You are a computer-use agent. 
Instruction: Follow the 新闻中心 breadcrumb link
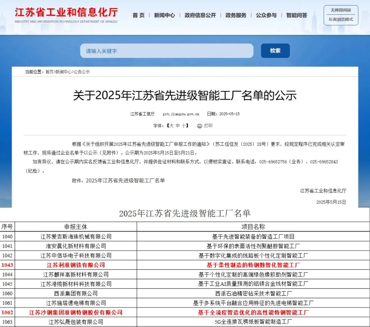(x=63, y=72)
